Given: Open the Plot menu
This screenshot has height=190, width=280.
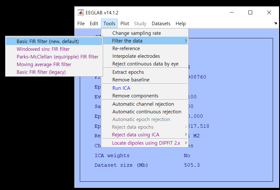Looking at the screenshot, I should point(125,24).
